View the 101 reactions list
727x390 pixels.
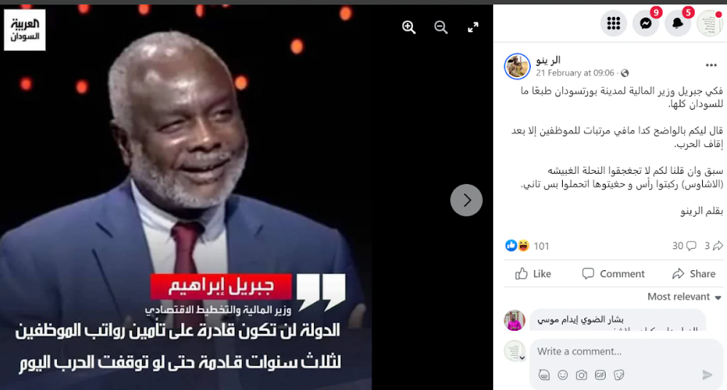[527, 246]
